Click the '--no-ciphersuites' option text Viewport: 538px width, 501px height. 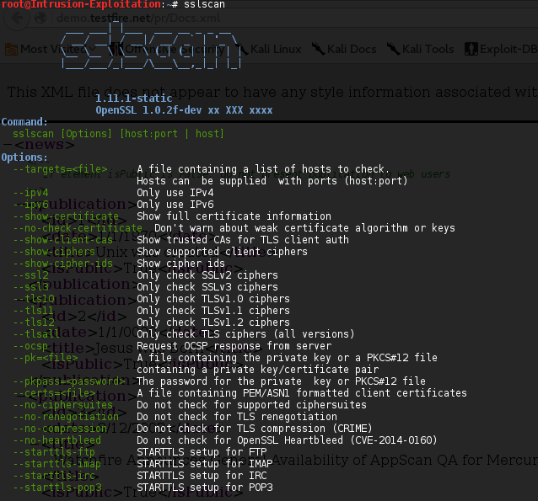pyautogui.click(x=62, y=405)
